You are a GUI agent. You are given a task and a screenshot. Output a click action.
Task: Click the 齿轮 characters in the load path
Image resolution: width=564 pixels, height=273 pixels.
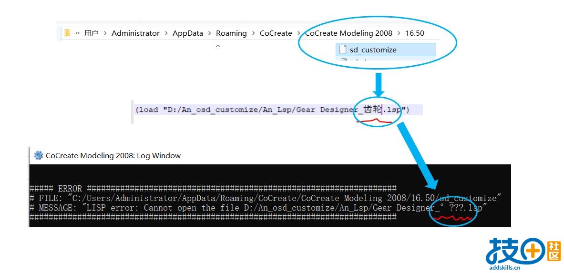click(x=372, y=110)
